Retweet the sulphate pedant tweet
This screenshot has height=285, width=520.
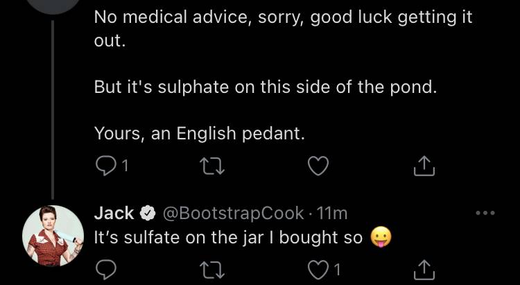[x=212, y=166]
